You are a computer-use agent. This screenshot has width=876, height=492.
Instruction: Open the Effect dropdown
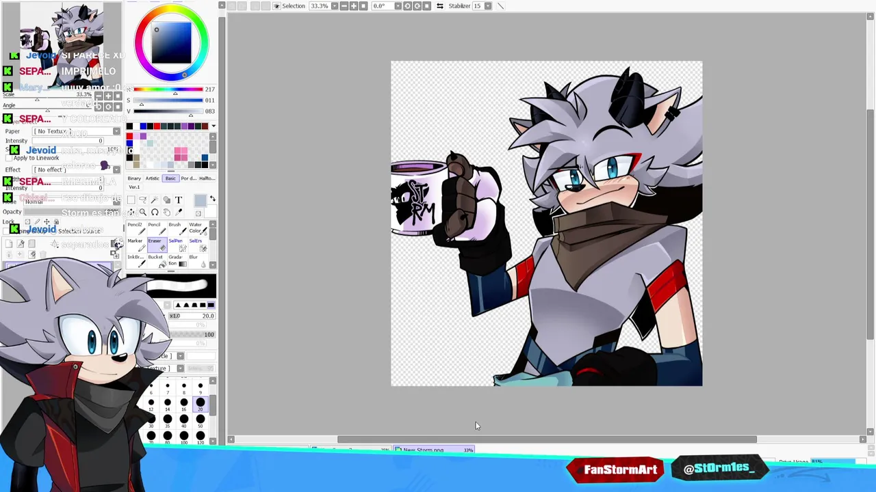tap(116, 169)
